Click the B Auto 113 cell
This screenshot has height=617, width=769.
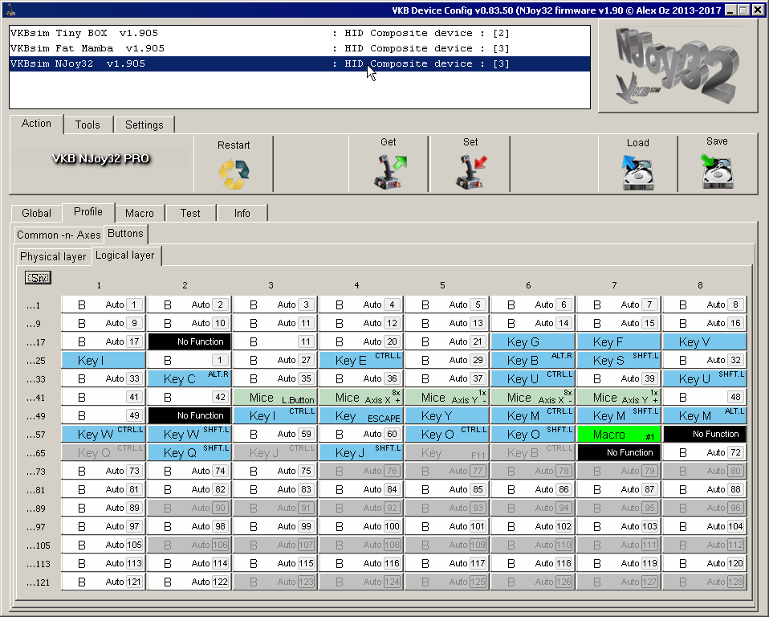[x=104, y=563]
